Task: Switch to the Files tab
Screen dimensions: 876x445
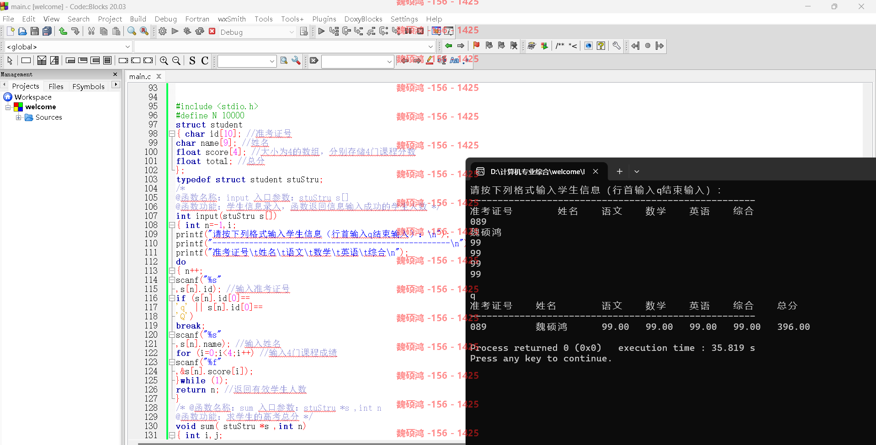Action: (x=56, y=86)
